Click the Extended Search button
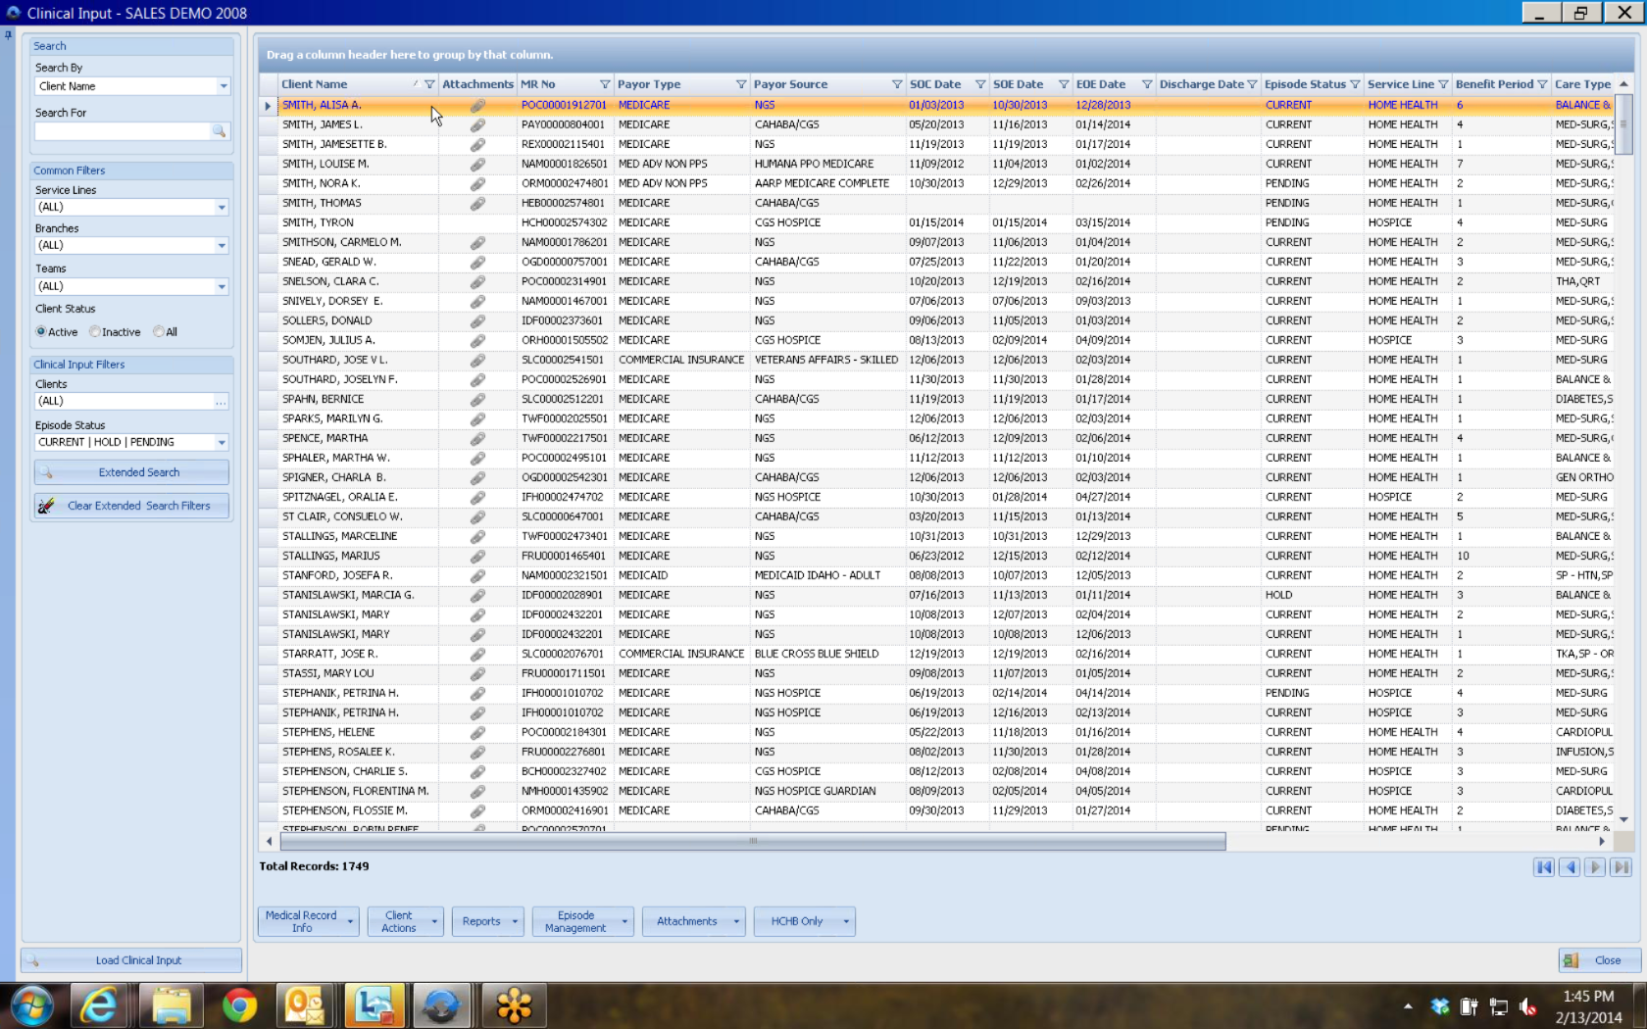 coord(131,472)
